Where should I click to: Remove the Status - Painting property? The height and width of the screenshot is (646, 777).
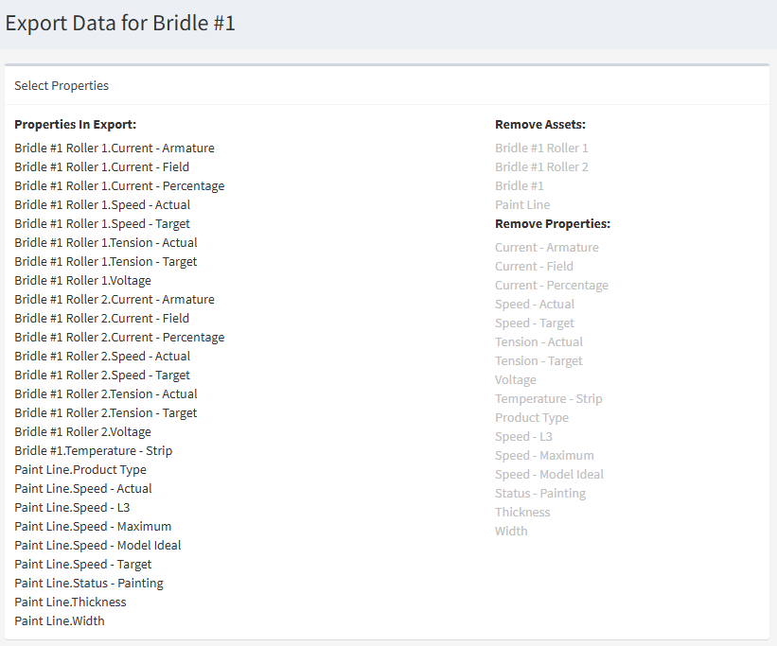[539, 493]
